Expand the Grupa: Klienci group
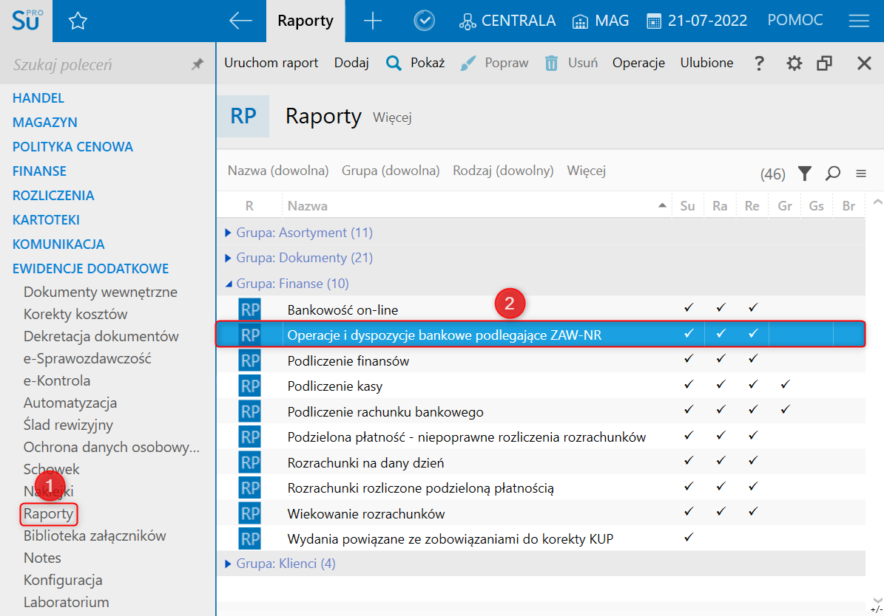 pos(228,564)
